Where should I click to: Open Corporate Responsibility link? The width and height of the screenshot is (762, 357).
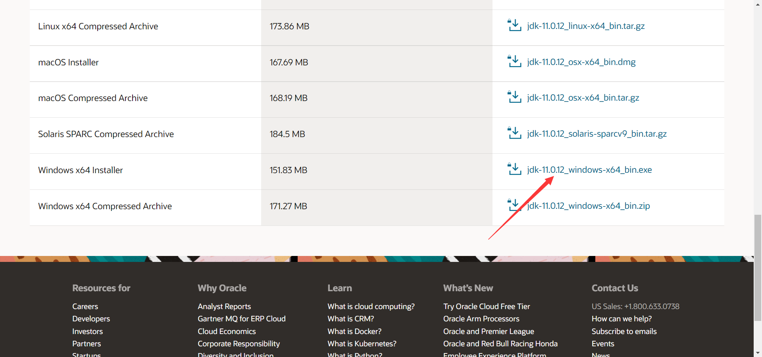coord(239,344)
